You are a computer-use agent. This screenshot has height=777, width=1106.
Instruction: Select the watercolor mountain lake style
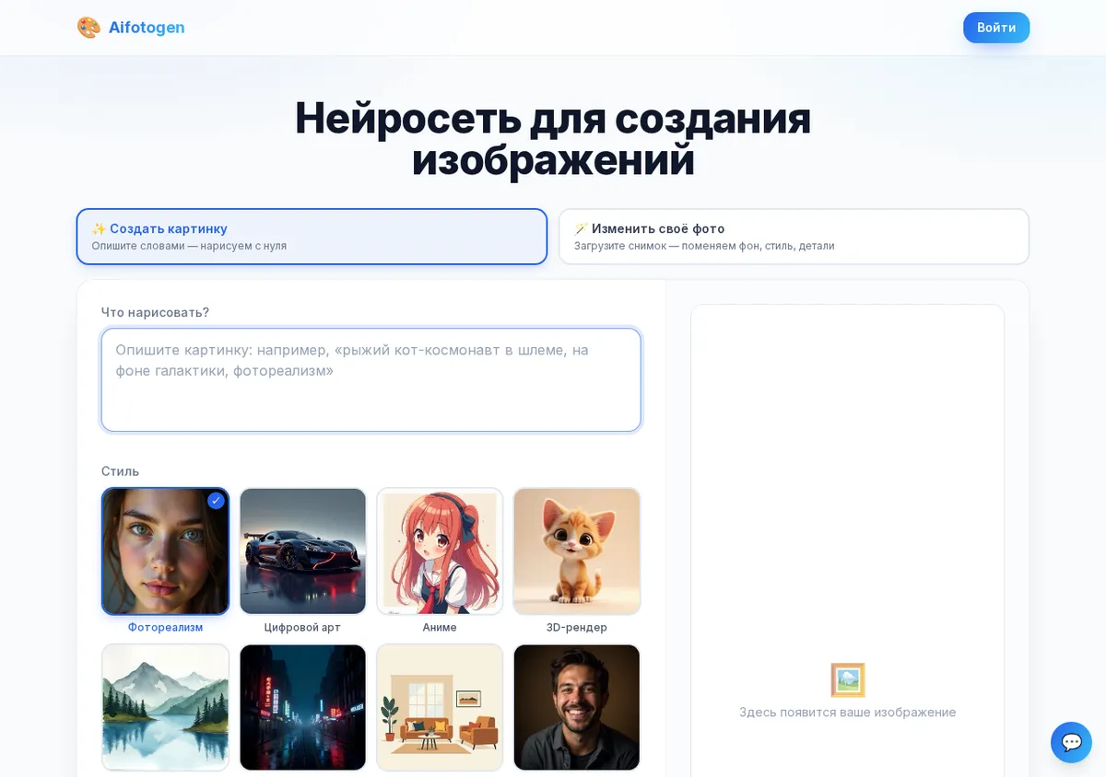(x=165, y=707)
